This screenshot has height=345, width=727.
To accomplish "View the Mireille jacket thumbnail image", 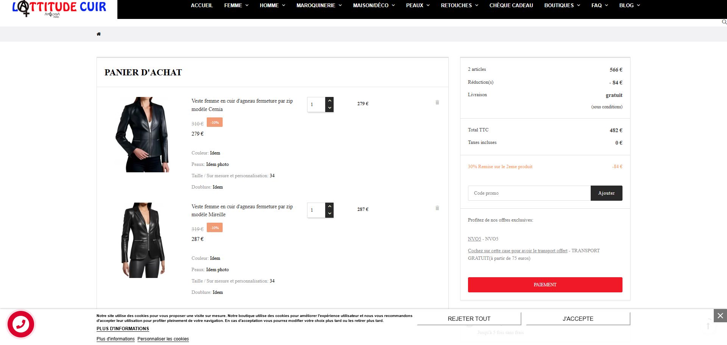I will pyautogui.click(x=143, y=240).
